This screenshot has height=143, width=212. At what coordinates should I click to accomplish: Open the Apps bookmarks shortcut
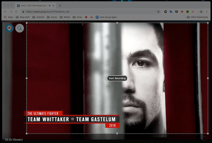click(9, 17)
